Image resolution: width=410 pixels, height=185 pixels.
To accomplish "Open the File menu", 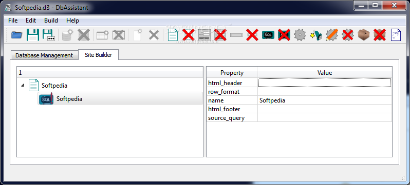I will pos(13,20).
